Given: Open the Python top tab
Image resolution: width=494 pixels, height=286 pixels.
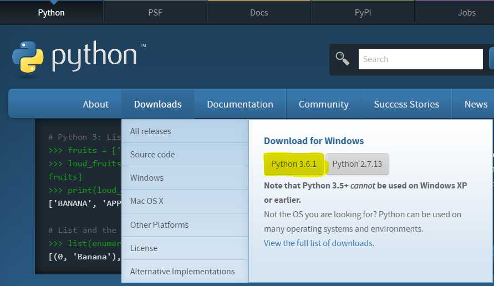Looking at the screenshot, I should point(52,13).
